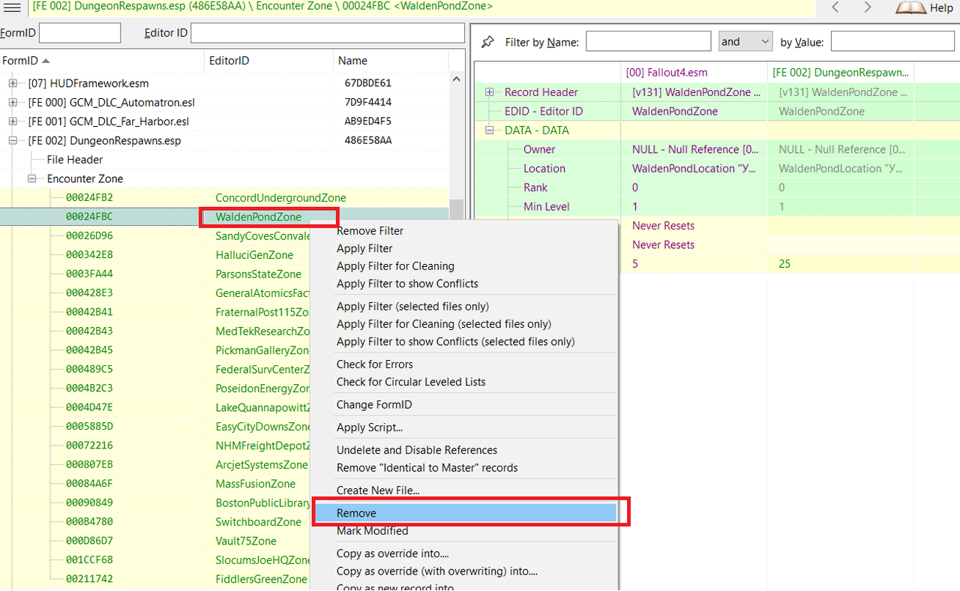Collapse the Encounter Zone group
Screen dimensions: 960x591
pos(31,178)
